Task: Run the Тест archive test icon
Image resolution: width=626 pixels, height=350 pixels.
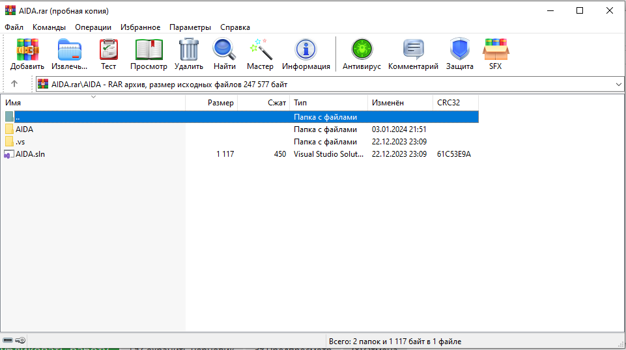Action: point(109,50)
